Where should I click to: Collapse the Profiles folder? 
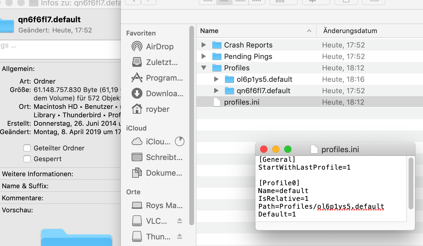tap(204, 68)
